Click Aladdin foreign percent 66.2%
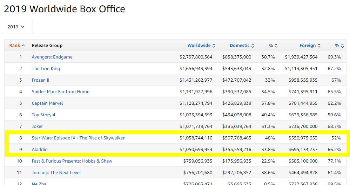Viewport: 350px width, 185px height. pyautogui.click(x=334, y=150)
